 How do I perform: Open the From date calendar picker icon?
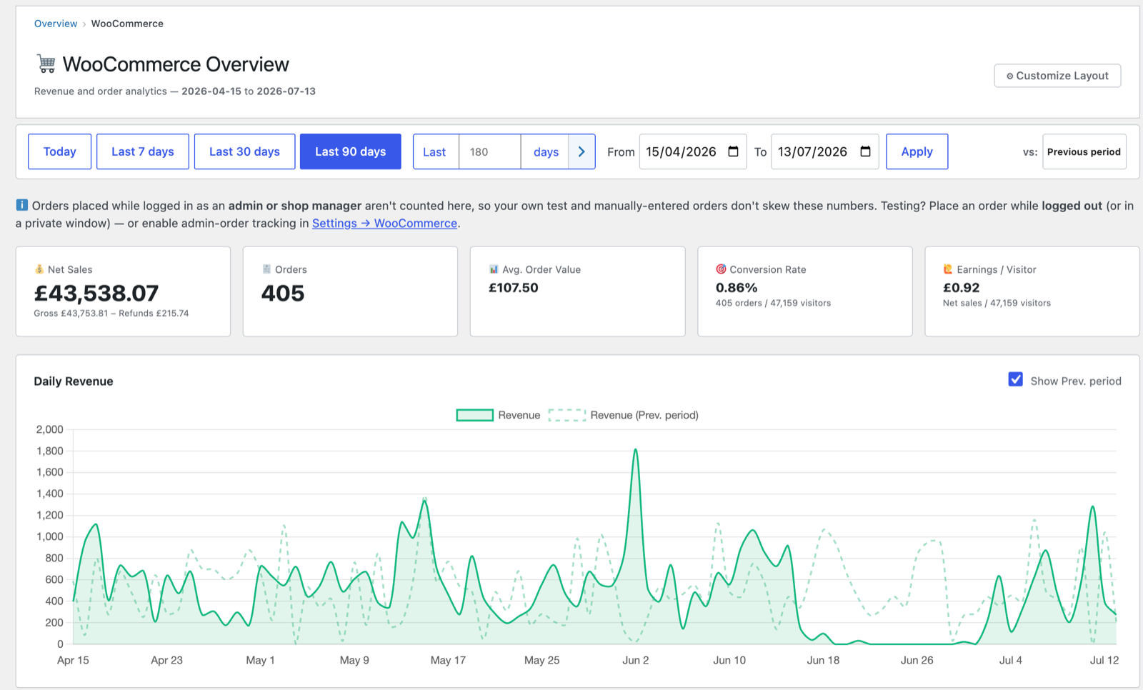(733, 151)
